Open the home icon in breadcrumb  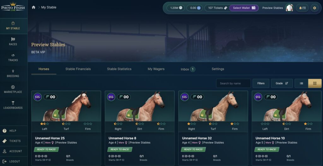click(33, 8)
